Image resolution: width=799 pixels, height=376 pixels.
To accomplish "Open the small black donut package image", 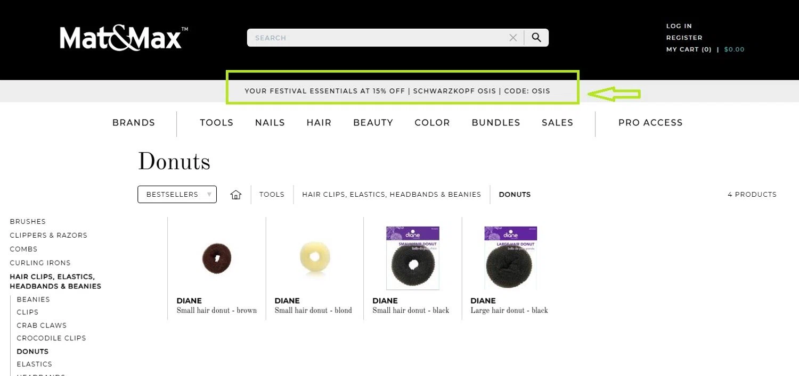I will (413, 258).
